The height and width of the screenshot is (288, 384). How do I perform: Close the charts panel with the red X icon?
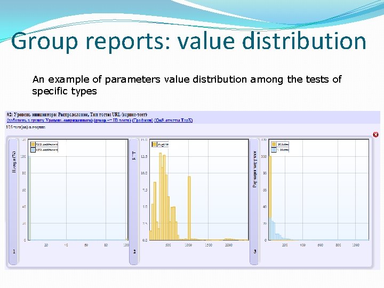(x=375, y=134)
